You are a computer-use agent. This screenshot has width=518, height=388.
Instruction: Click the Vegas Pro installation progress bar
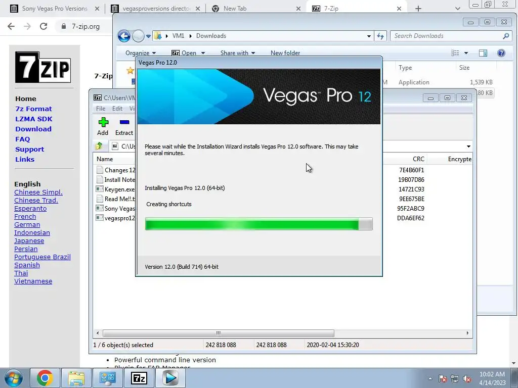pyautogui.click(x=258, y=224)
